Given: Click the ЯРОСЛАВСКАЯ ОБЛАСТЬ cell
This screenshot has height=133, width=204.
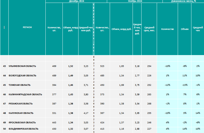Looking at the screenshot, I should (x=27, y=123).
